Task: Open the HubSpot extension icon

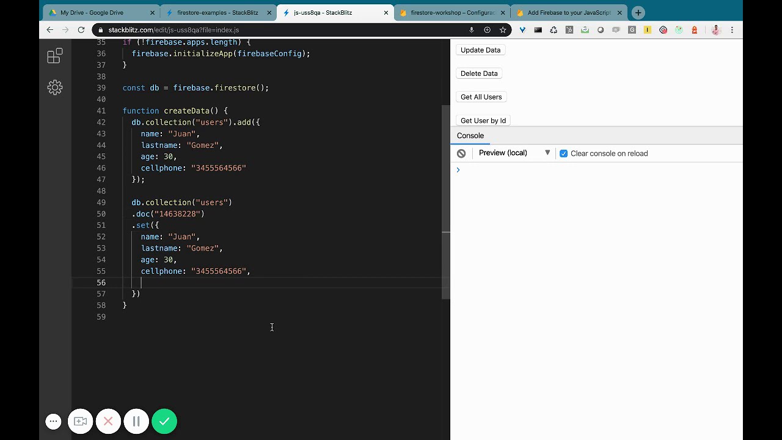Action: (x=569, y=30)
